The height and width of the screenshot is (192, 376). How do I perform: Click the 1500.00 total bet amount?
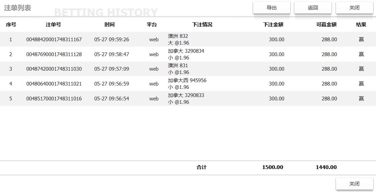(273, 167)
